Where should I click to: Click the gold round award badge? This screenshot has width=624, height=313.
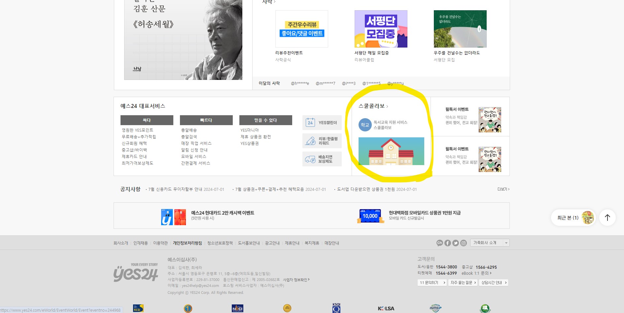[x=287, y=308]
